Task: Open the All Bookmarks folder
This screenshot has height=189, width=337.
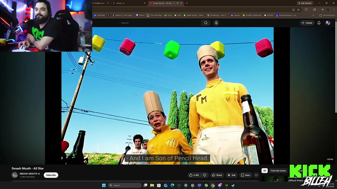Action: coord(327,15)
